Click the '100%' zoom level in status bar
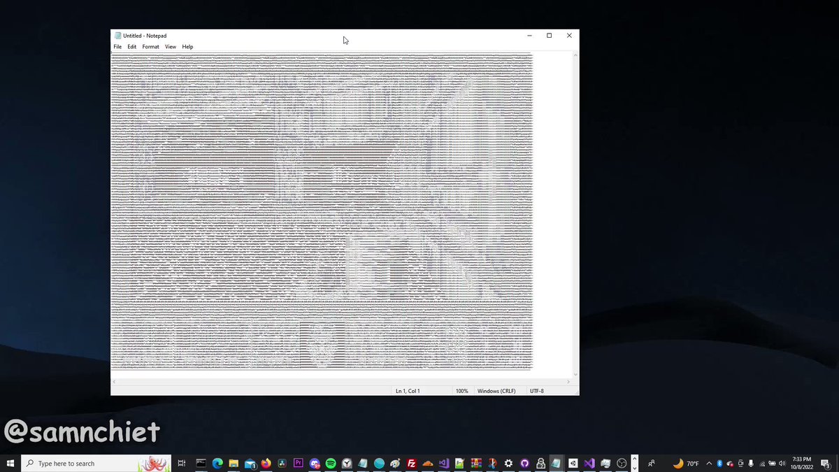This screenshot has height=472, width=839. [461, 391]
